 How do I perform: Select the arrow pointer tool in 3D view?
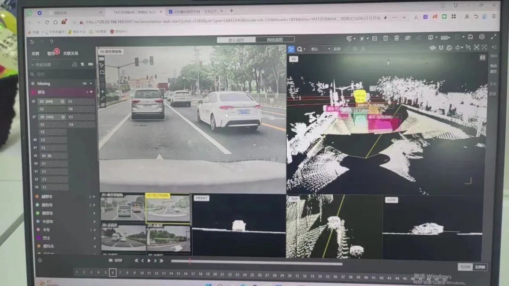291,49
